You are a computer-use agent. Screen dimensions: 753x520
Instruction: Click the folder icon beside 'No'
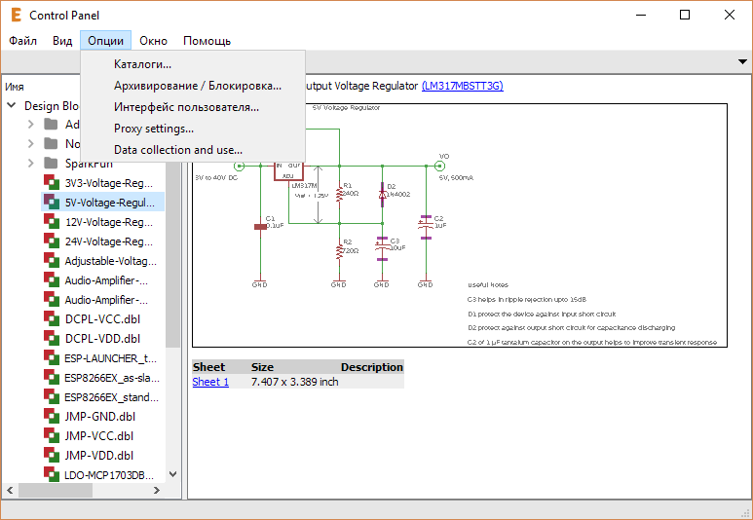[x=51, y=143]
